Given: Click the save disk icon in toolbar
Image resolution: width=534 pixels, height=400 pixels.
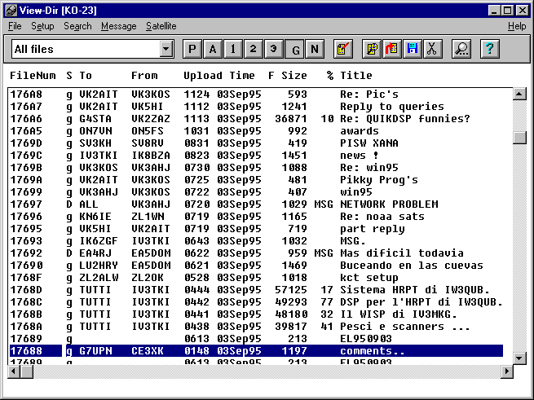Looking at the screenshot, I should [x=413, y=49].
